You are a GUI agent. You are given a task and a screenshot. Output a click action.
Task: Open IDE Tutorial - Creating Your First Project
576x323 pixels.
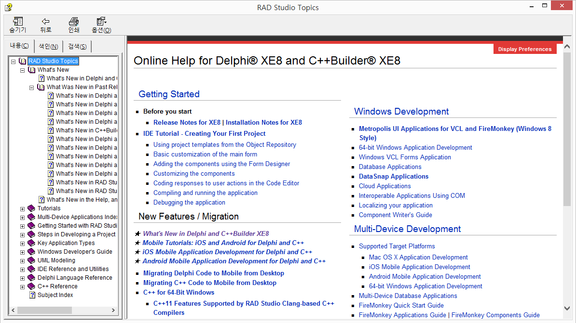pyautogui.click(x=204, y=133)
